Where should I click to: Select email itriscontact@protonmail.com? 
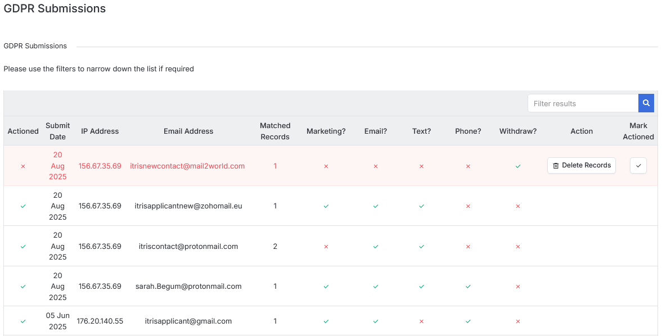[x=188, y=246]
